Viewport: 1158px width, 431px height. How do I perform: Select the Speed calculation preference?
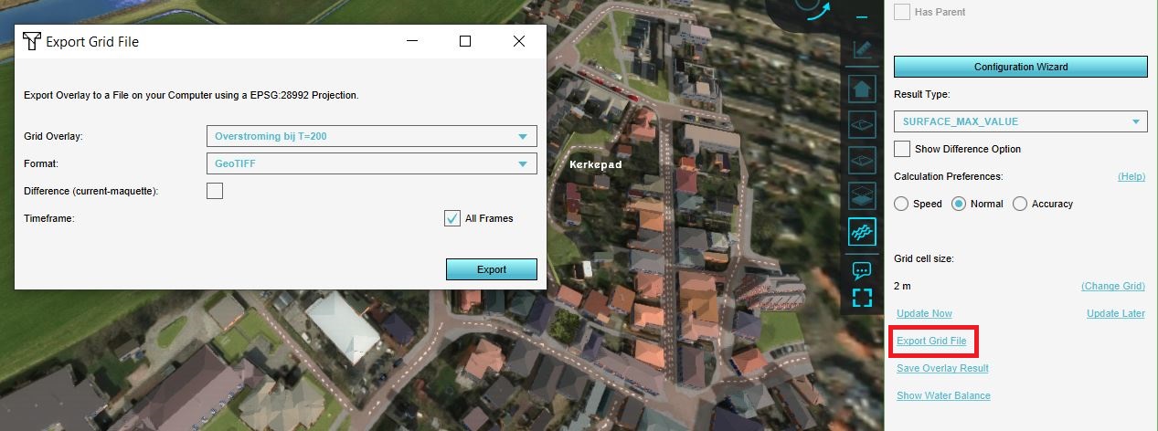click(901, 204)
